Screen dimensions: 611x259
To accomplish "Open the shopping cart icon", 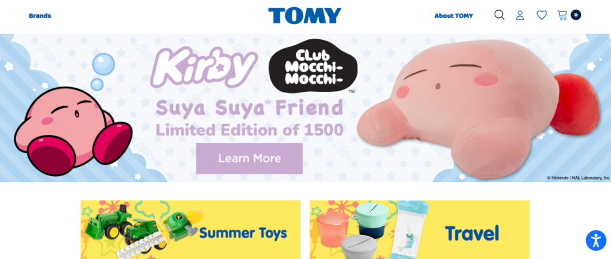I will pos(562,15).
